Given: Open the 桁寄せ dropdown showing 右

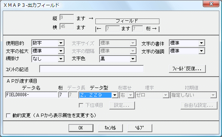Looking at the screenshot, I should pos(127,95).
